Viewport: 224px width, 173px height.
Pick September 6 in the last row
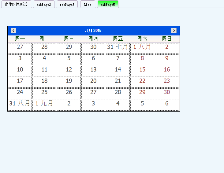pos(167,105)
